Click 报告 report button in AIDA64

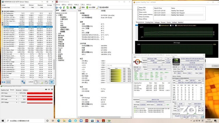[82, 8]
